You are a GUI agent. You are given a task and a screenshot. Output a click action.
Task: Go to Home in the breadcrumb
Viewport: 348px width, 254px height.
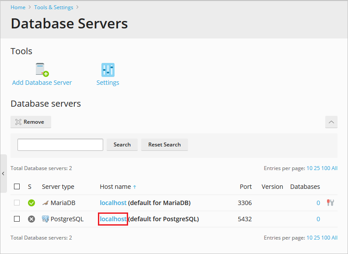(18, 7)
